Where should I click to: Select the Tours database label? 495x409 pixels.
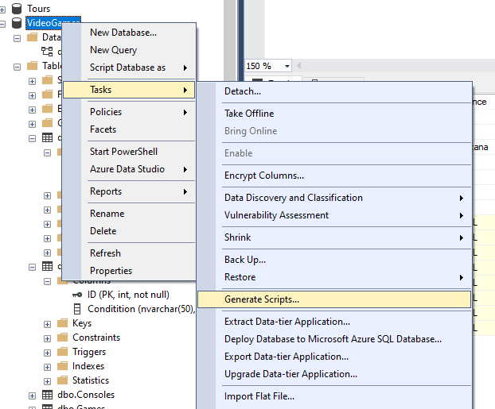[38, 9]
